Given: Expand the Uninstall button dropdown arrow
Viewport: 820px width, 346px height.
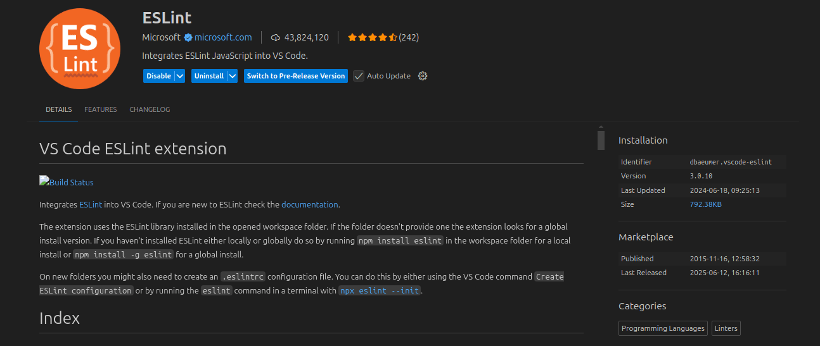Looking at the screenshot, I should [232, 76].
